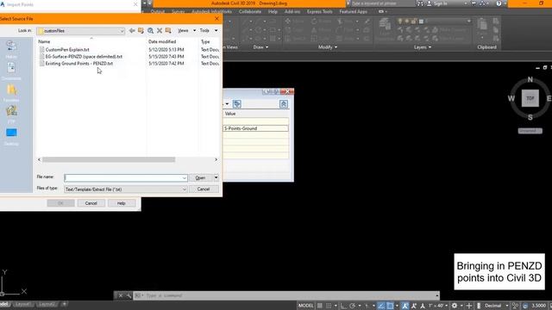Toggle MODEL space button in status bar
The width and height of the screenshot is (552, 310).
coord(306,306)
